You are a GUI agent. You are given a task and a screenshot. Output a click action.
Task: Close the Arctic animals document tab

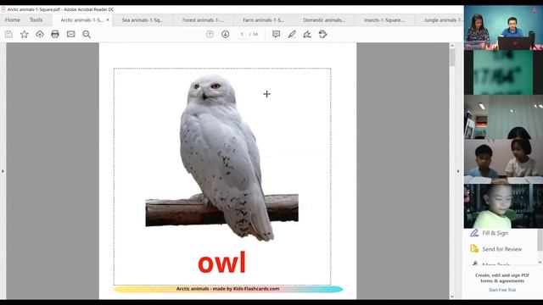coord(108,20)
